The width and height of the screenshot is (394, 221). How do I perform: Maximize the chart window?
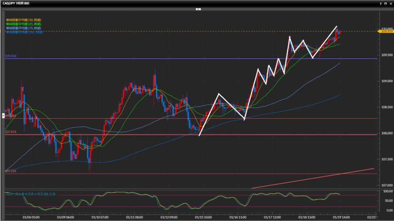385,3
